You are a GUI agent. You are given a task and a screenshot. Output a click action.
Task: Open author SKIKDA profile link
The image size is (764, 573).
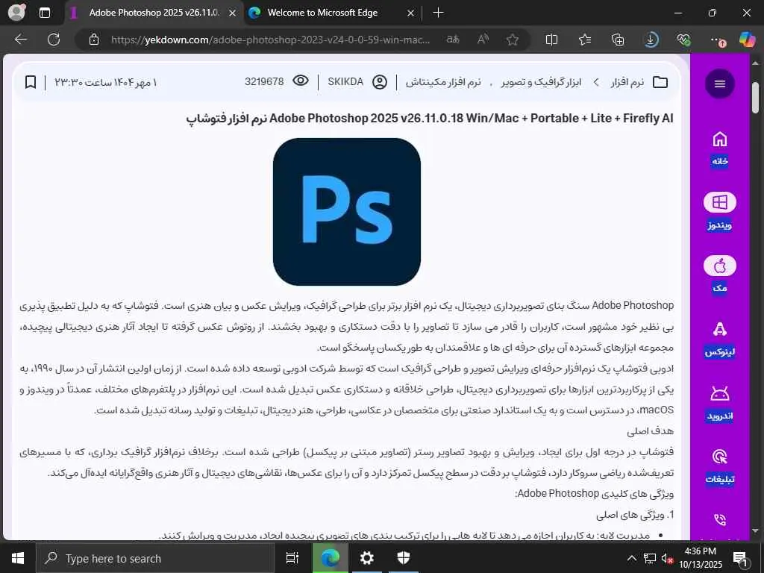coord(345,82)
